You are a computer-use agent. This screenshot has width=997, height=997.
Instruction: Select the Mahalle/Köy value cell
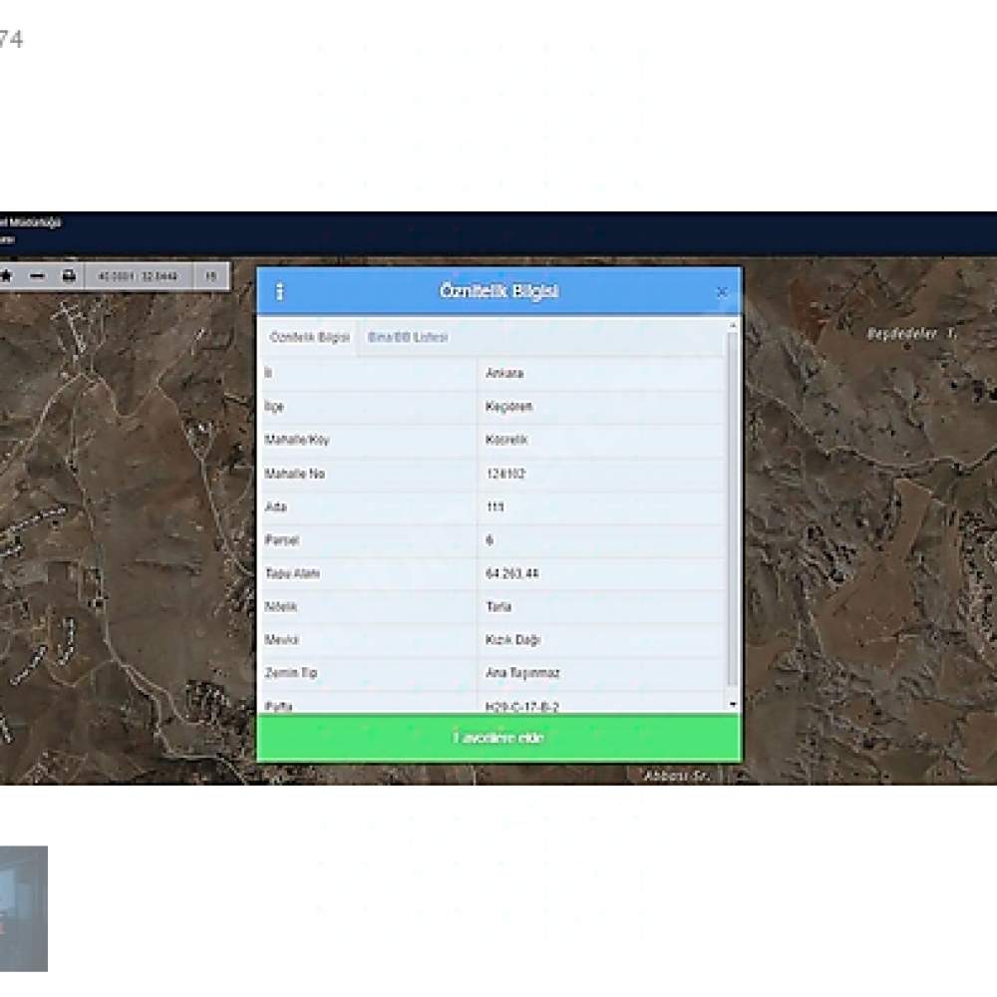click(600, 440)
